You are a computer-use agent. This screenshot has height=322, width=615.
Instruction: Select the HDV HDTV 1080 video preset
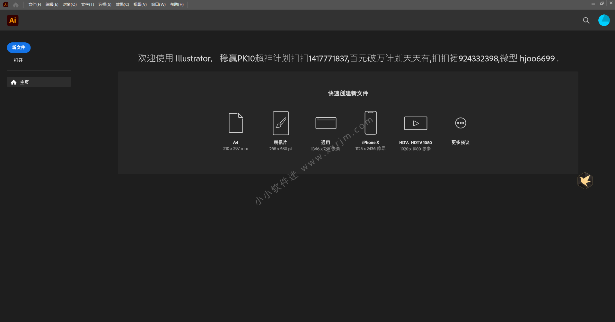coord(416,123)
